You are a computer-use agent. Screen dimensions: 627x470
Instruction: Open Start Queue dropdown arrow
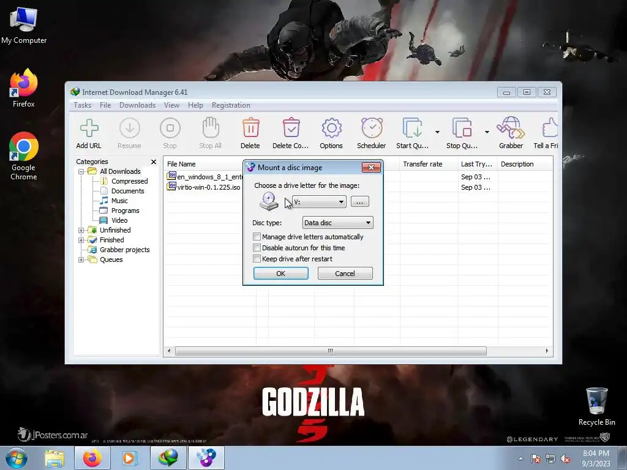click(x=437, y=132)
